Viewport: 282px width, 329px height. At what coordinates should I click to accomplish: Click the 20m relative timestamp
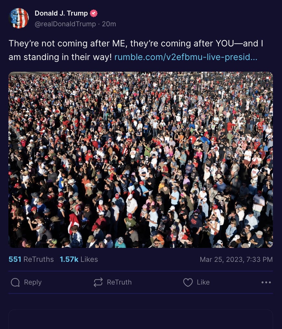109,24
